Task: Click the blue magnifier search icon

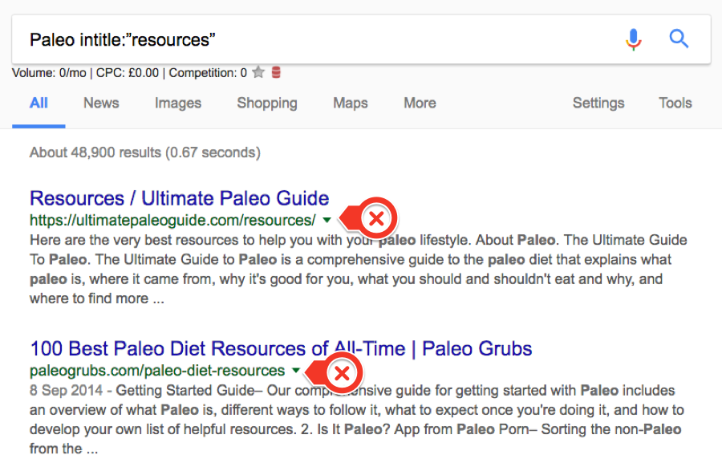Action: click(679, 39)
